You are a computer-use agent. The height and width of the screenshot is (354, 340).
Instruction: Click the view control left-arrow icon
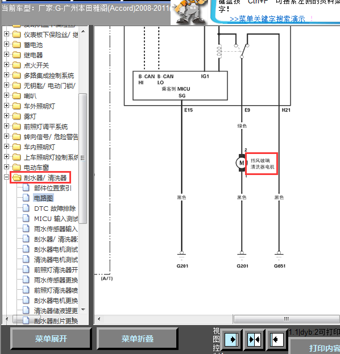276,339
